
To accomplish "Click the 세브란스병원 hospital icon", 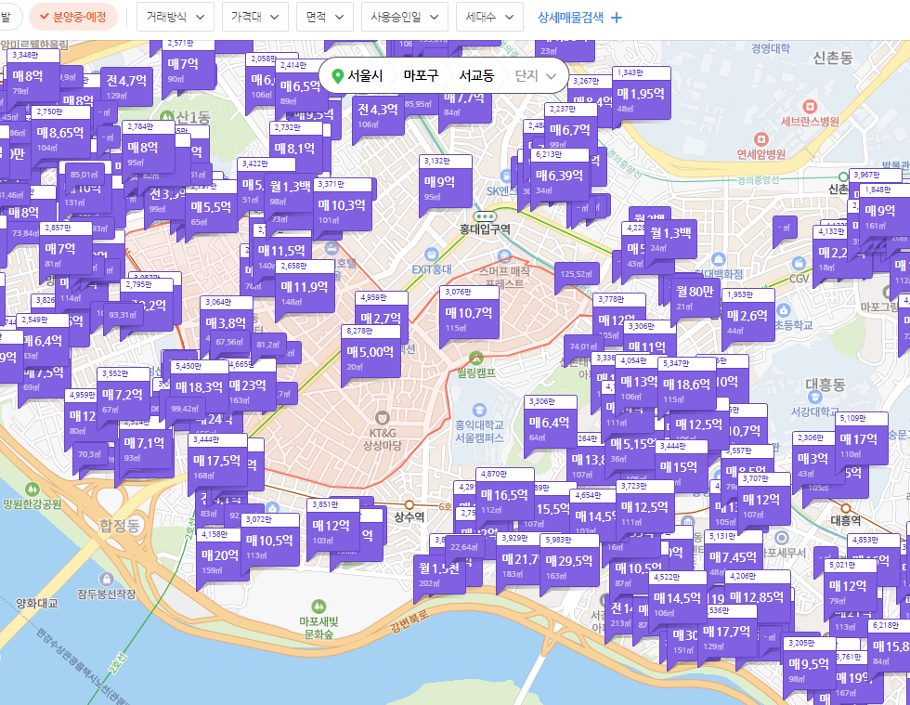I will (810, 107).
